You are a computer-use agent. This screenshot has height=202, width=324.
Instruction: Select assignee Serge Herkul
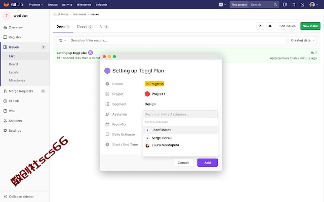tap(180, 138)
